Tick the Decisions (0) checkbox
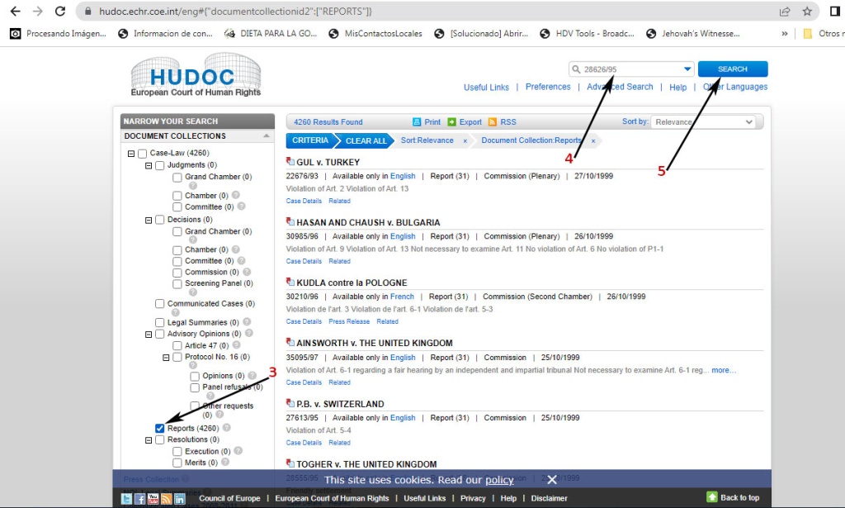Image resolution: width=845 pixels, height=508 pixels. [x=159, y=220]
